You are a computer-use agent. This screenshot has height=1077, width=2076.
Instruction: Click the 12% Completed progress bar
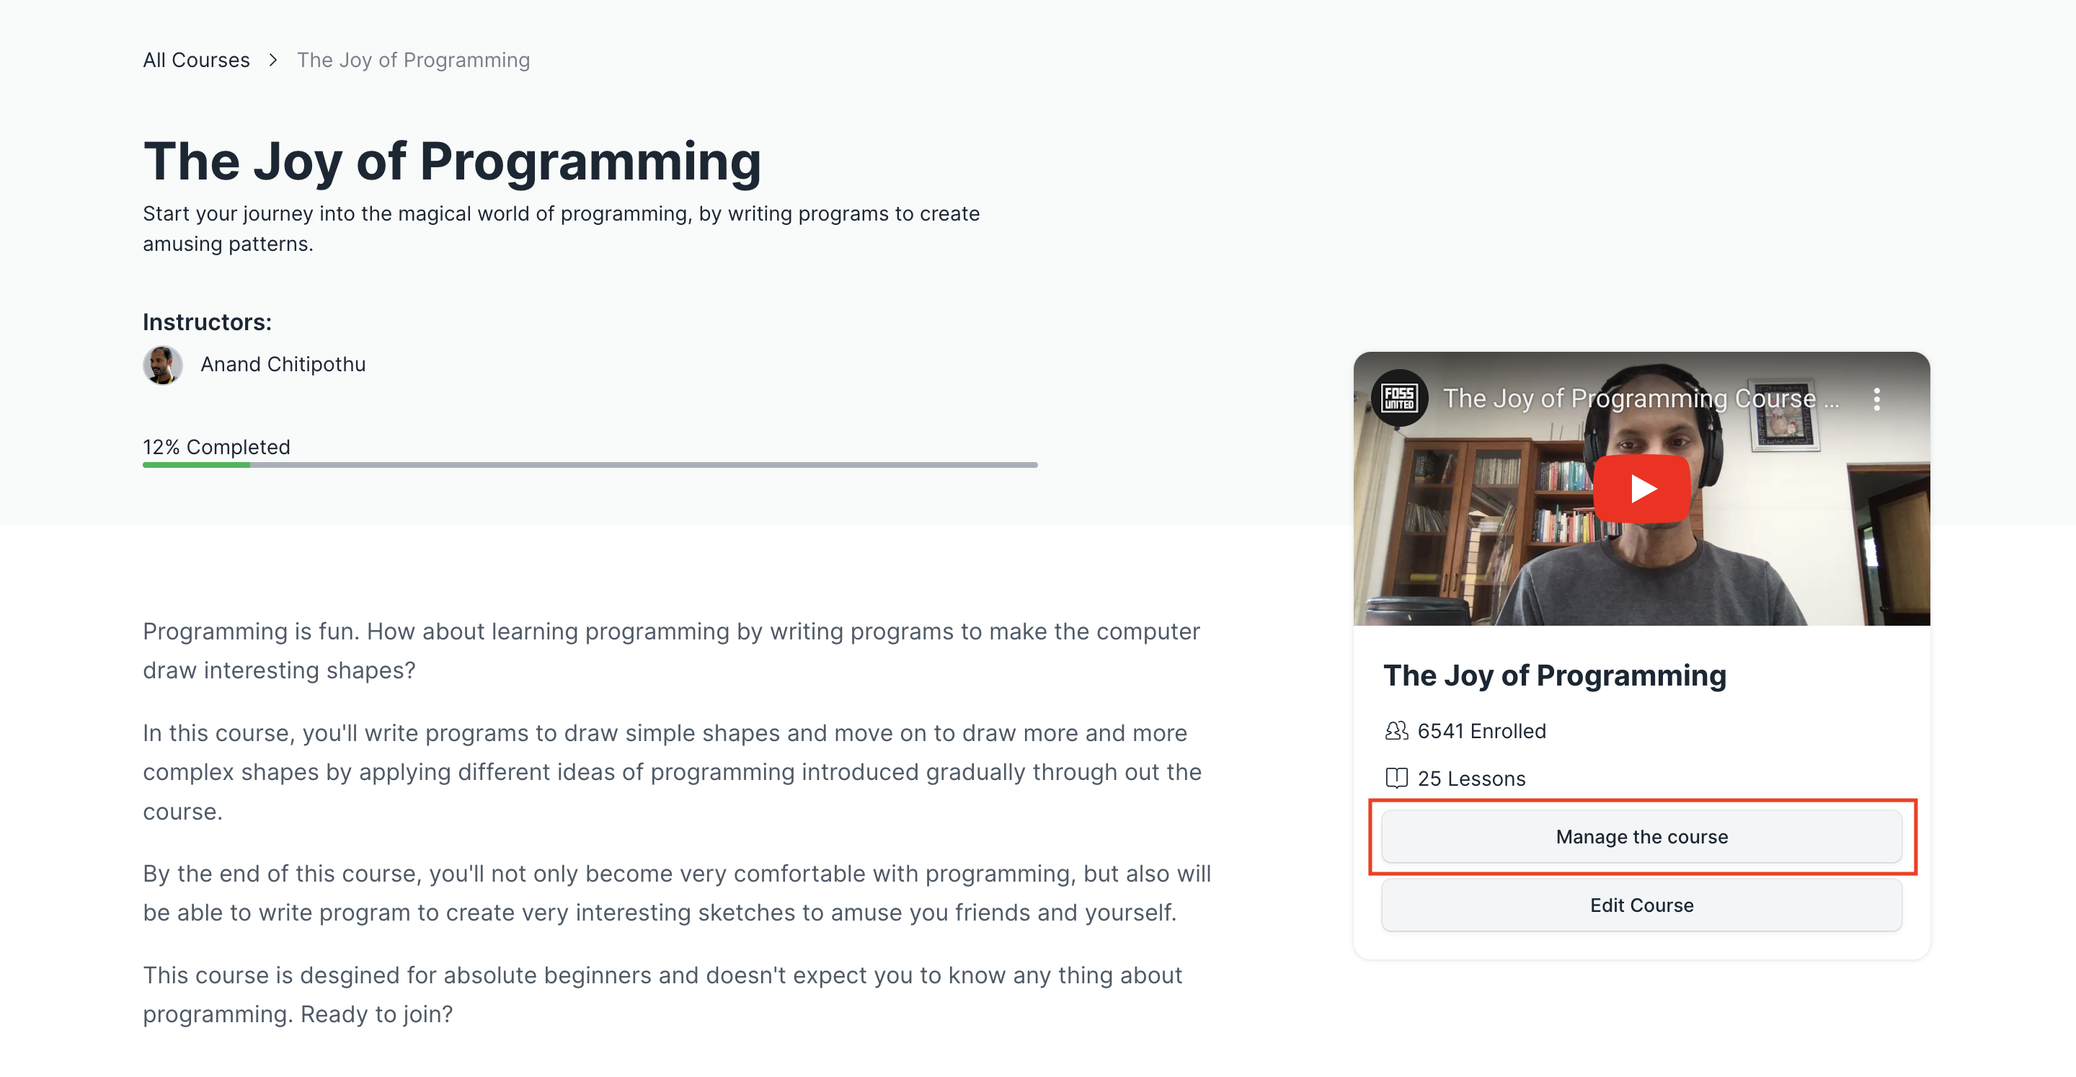tap(590, 465)
